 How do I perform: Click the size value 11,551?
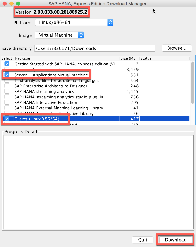131,75
